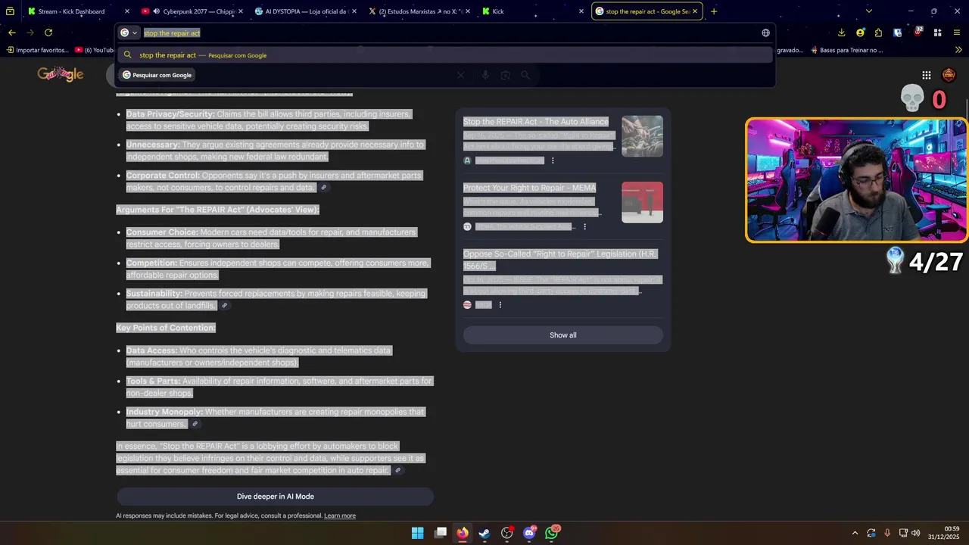Open more options for Auto Alliance source

(x=553, y=160)
